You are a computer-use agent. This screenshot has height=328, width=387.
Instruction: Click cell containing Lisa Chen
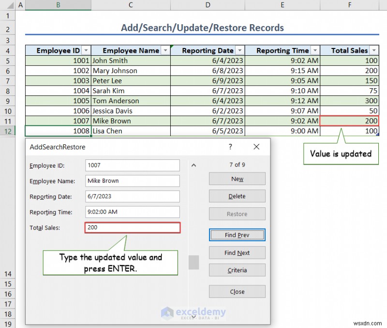pos(131,131)
